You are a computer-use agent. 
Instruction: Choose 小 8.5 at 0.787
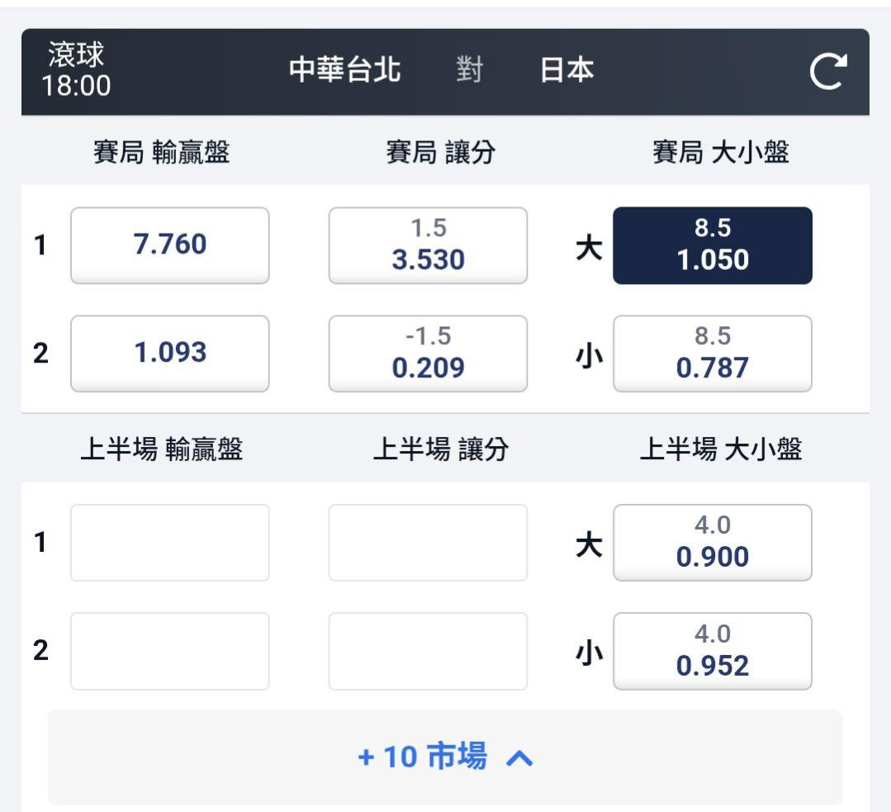(x=712, y=354)
